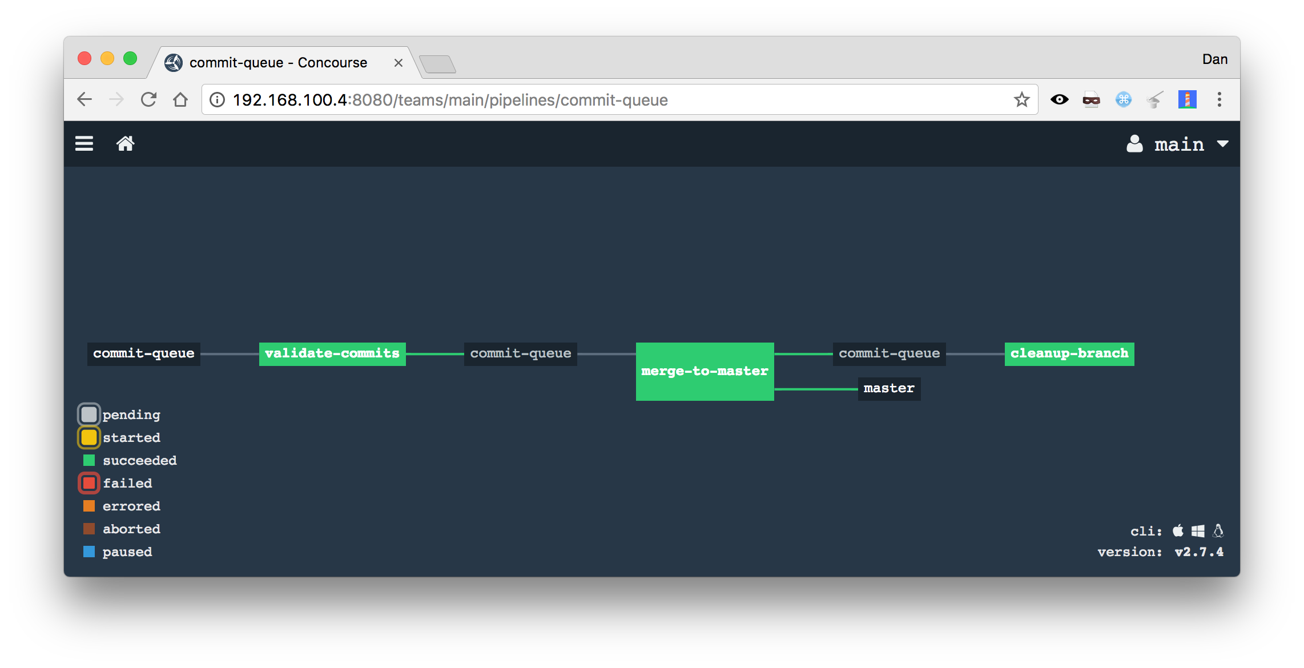Download the Windows CLI icon
This screenshot has height=668, width=1304.
(x=1198, y=531)
